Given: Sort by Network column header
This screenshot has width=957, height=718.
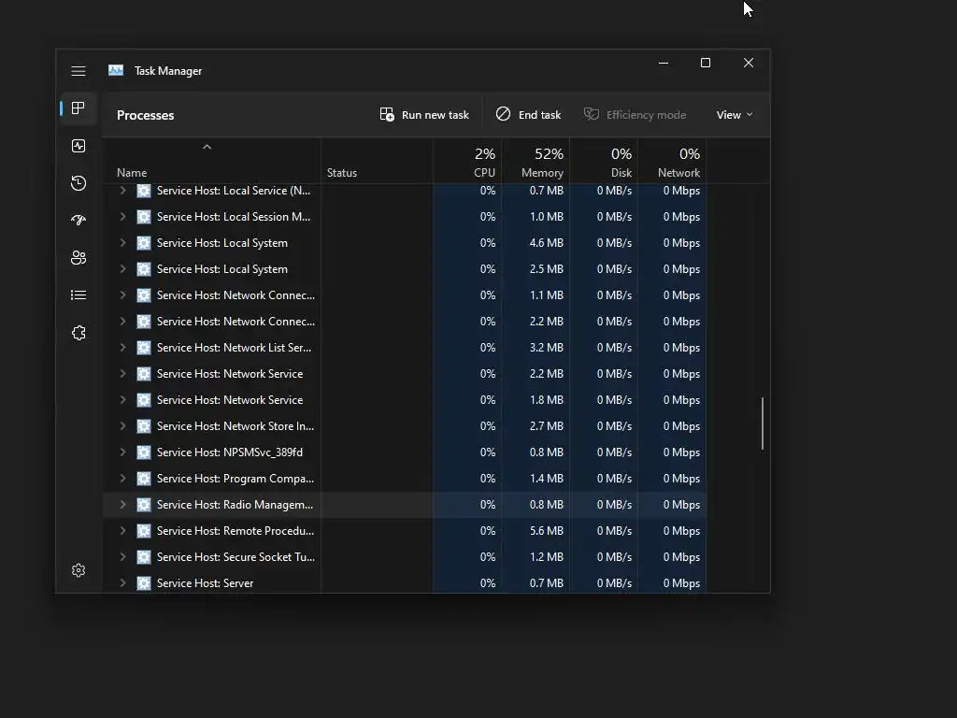Looking at the screenshot, I should pyautogui.click(x=672, y=161).
